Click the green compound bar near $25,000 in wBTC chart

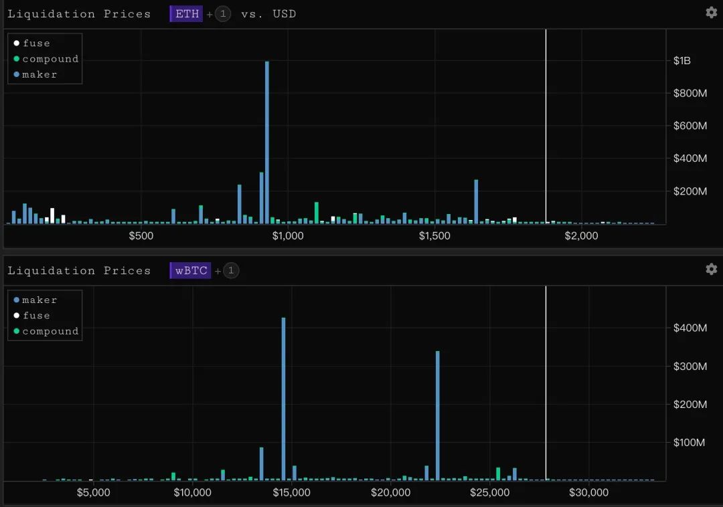point(498,474)
